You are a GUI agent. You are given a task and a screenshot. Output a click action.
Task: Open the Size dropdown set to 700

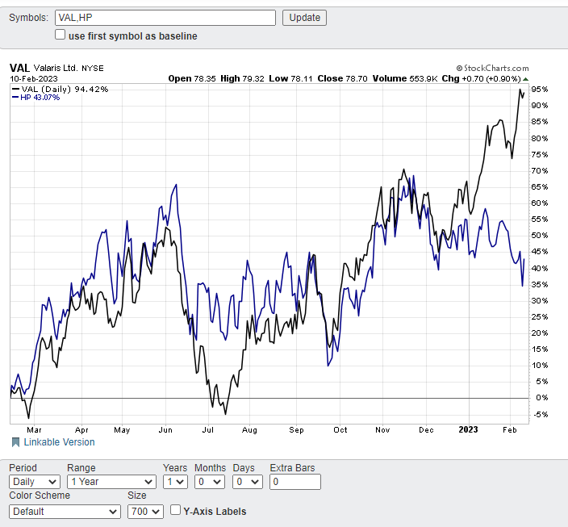point(145,512)
